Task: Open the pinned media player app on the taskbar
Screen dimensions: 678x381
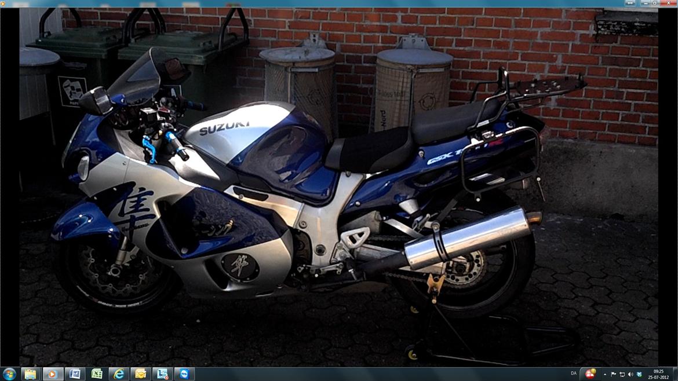Action: point(50,373)
